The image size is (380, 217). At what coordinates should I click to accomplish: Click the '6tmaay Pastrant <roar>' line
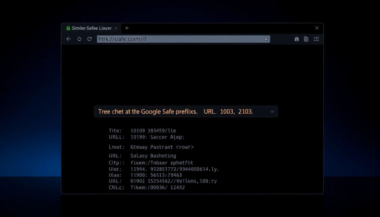pos(162,147)
